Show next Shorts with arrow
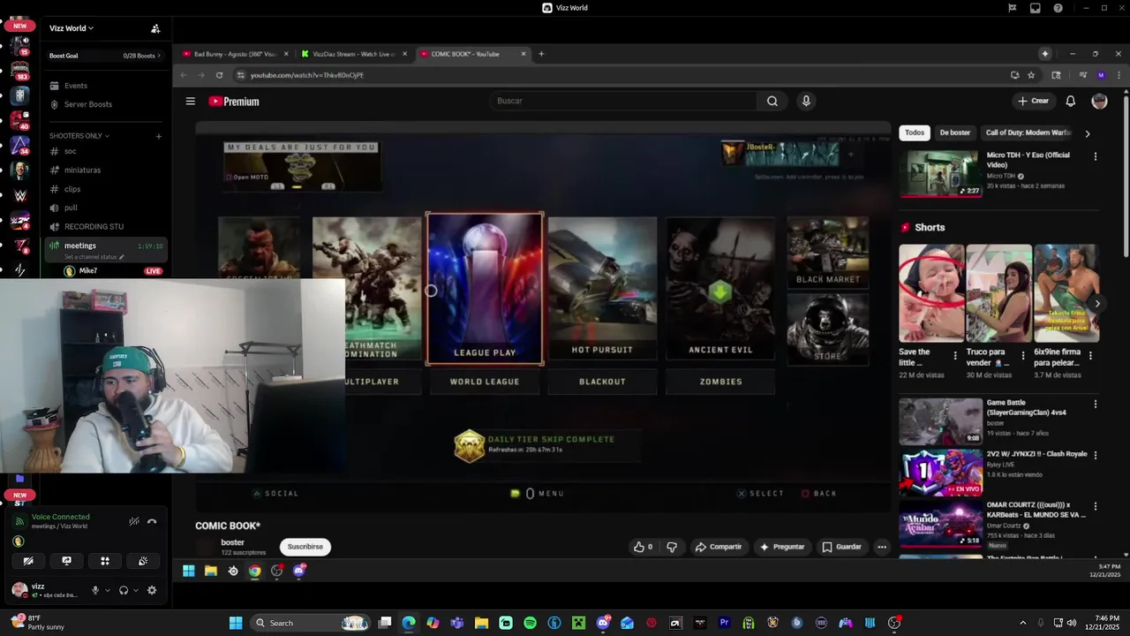Viewport: 1130px width, 636px height. point(1097,303)
